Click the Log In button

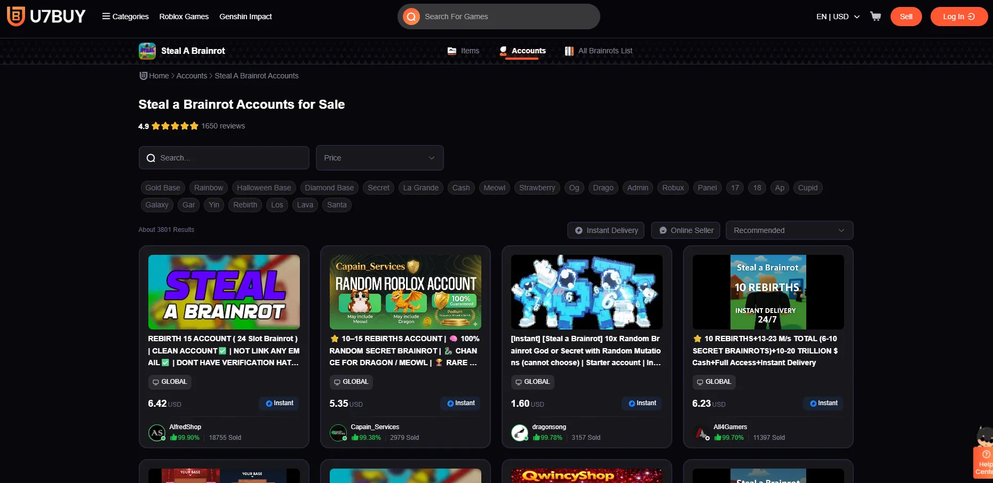tap(959, 16)
